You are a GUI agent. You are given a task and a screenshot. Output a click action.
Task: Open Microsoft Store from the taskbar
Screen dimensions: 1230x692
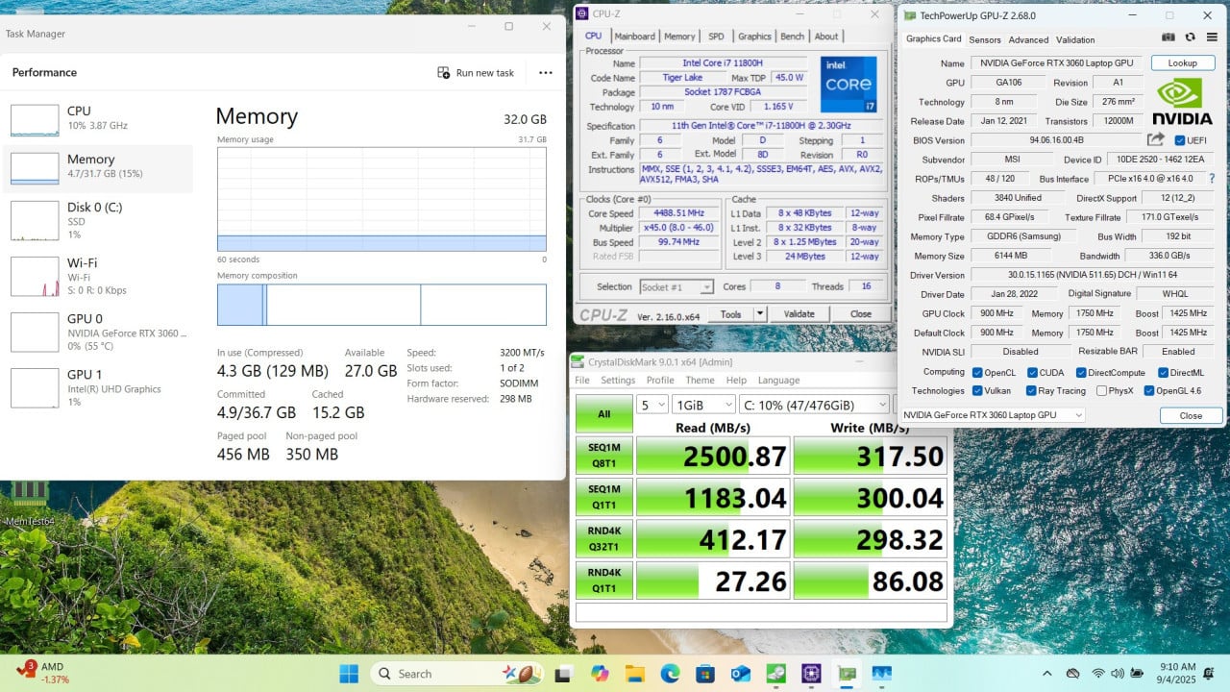pyautogui.click(x=705, y=674)
